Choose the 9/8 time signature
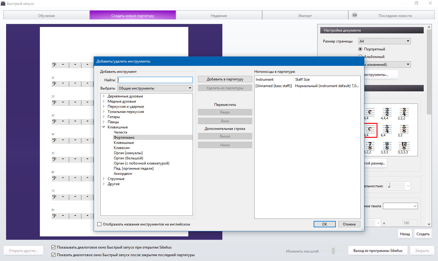 tap(387, 146)
